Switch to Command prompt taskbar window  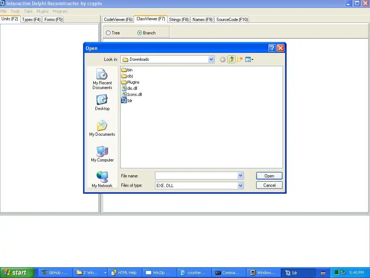(x=228, y=273)
